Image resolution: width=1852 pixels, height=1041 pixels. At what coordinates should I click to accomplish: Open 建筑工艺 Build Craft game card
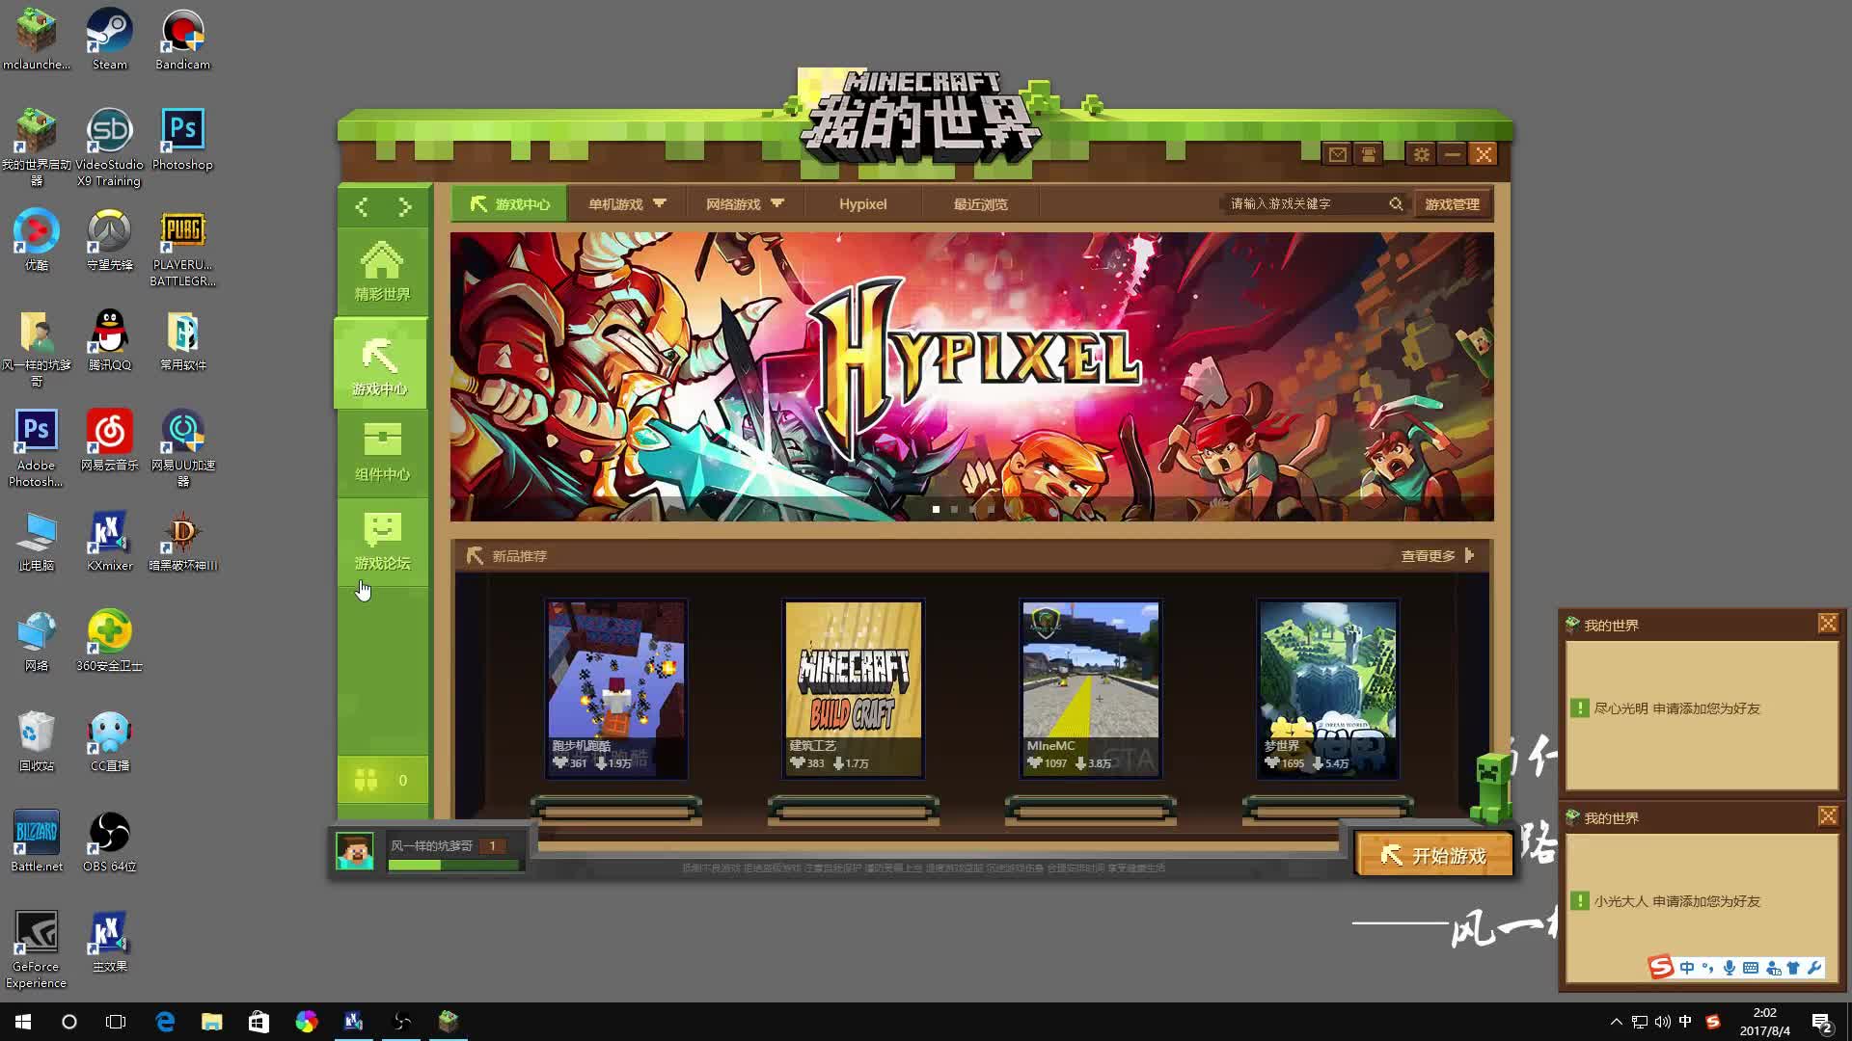pyautogui.click(x=854, y=689)
